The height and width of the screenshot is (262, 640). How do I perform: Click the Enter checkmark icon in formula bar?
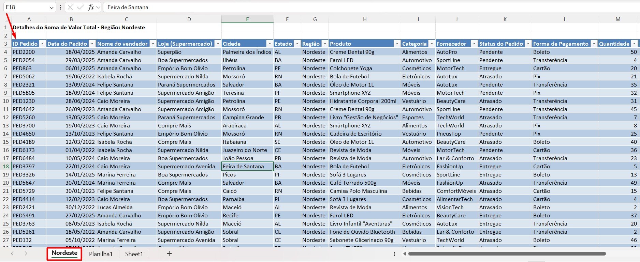(x=81, y=7)
